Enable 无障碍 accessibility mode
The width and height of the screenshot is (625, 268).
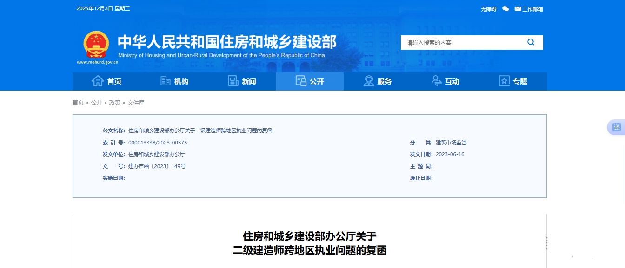(488, 9)
